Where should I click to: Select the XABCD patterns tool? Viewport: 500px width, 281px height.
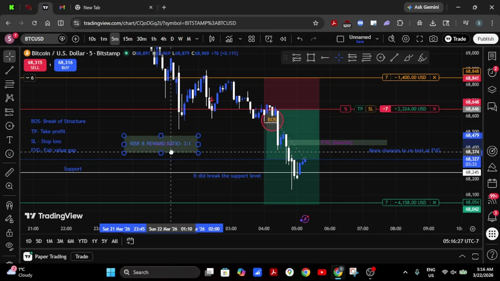tap(10, 98)
